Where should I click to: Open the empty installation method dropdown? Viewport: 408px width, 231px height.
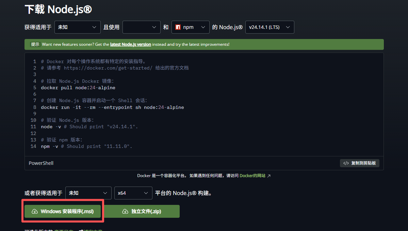pos(141,27)
